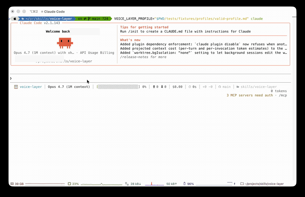305x197 pixels.
Task: Click the lightning charging icon in the bottom bar
Action: 234,184
